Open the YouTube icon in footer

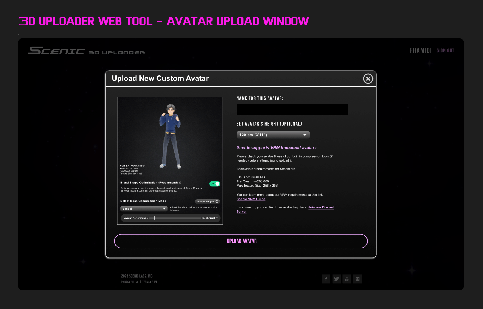click(347, 279)
